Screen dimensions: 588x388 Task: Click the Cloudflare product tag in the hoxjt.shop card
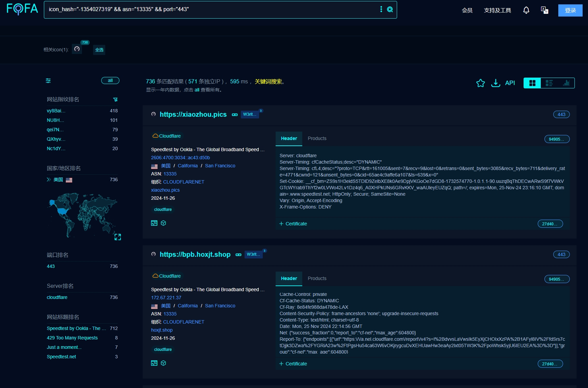click(x=167, y=276)
